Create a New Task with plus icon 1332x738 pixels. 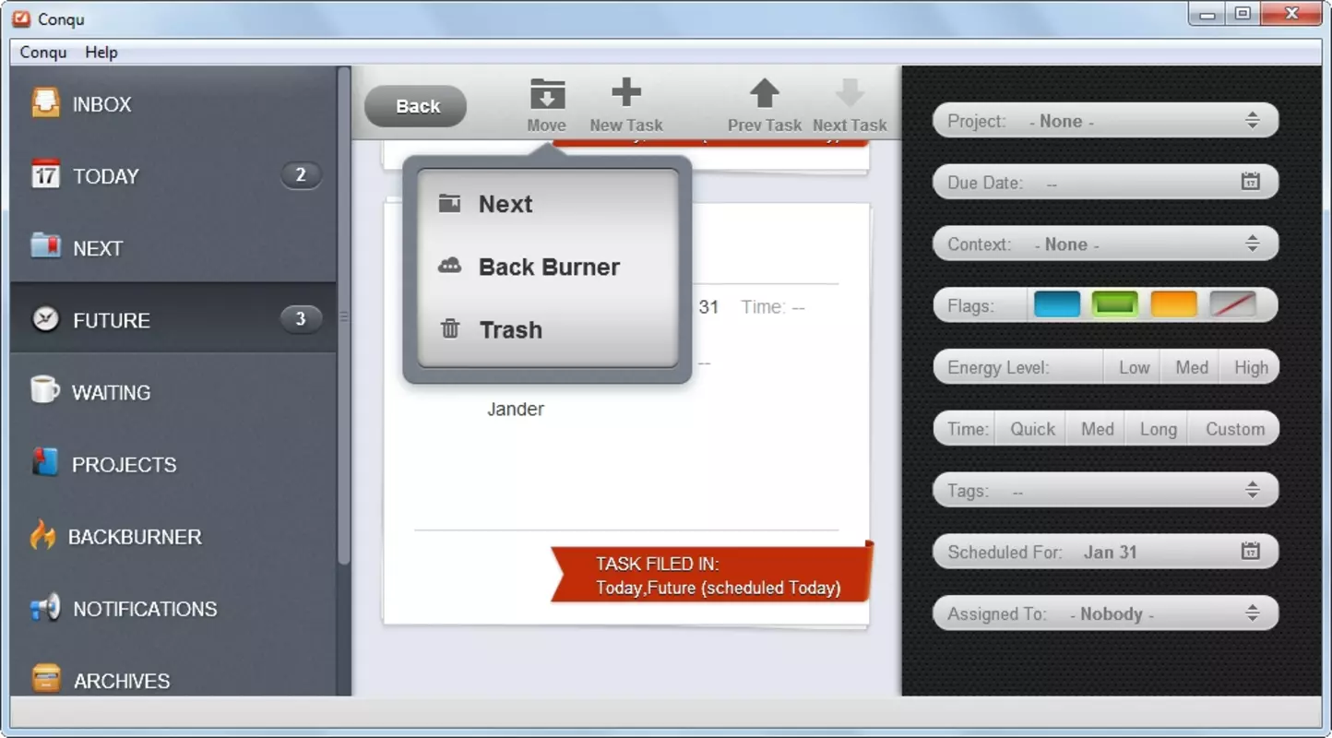[x=626, y=92]
